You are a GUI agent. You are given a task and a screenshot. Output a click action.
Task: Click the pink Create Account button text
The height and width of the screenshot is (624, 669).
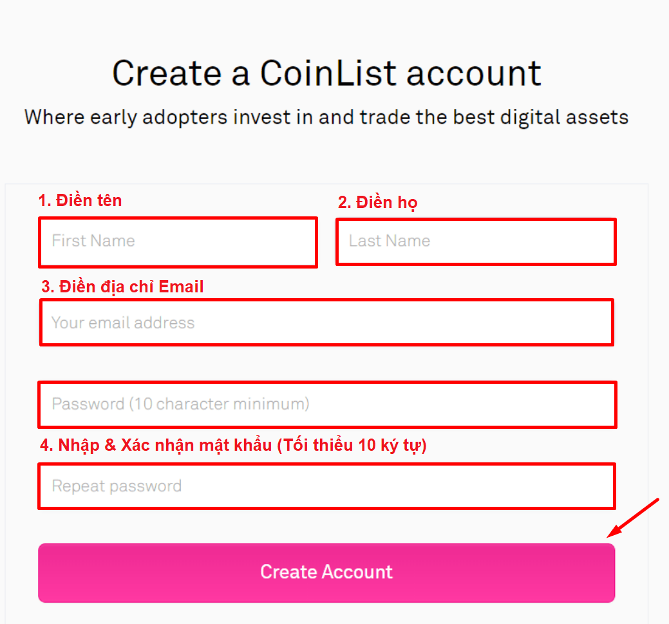(326, 572)
